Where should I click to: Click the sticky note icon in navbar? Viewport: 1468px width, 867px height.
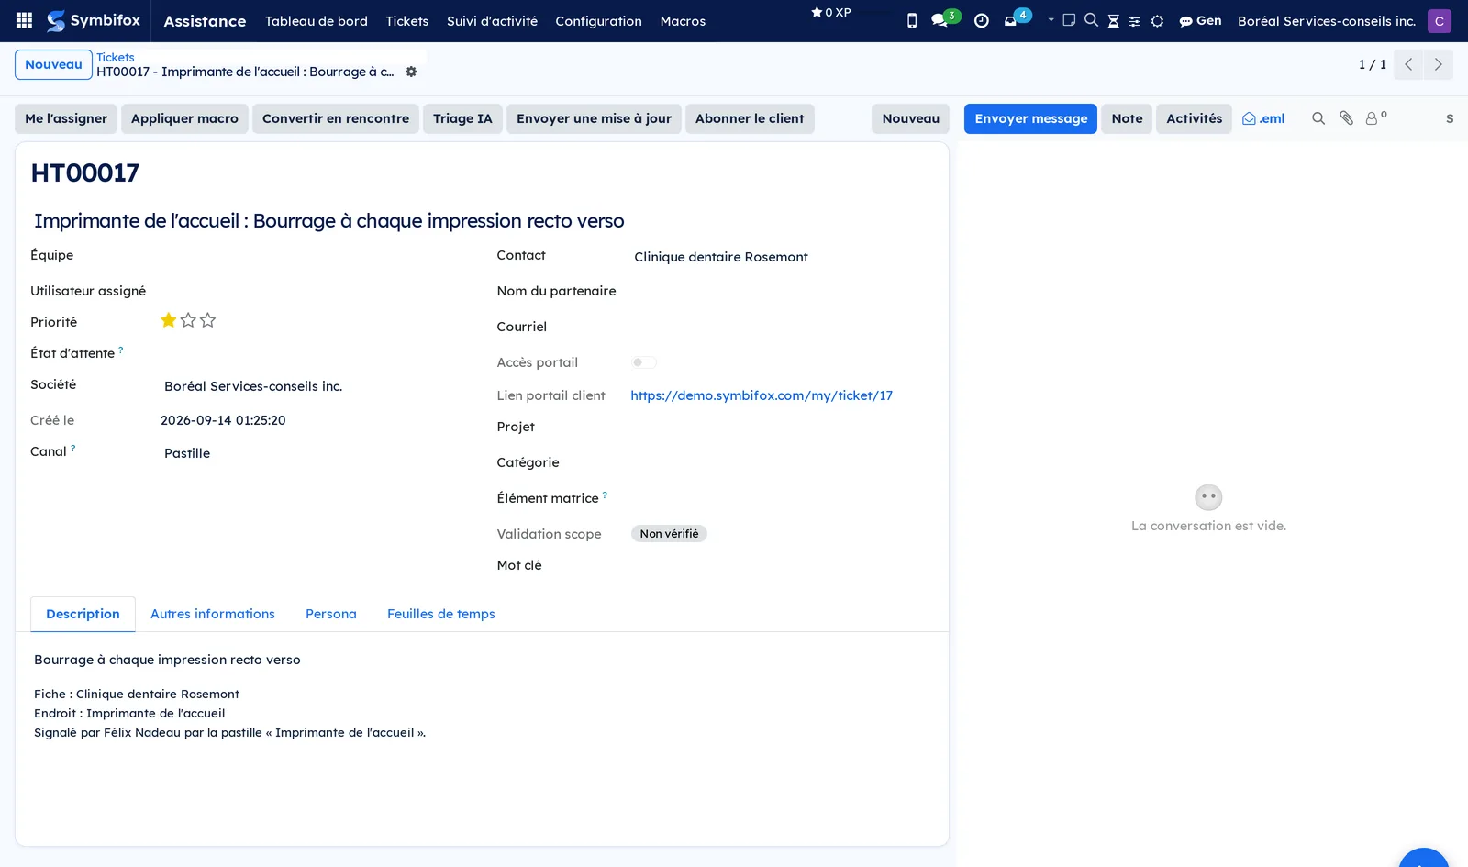pyautogui.click(x=1069, y=20)
